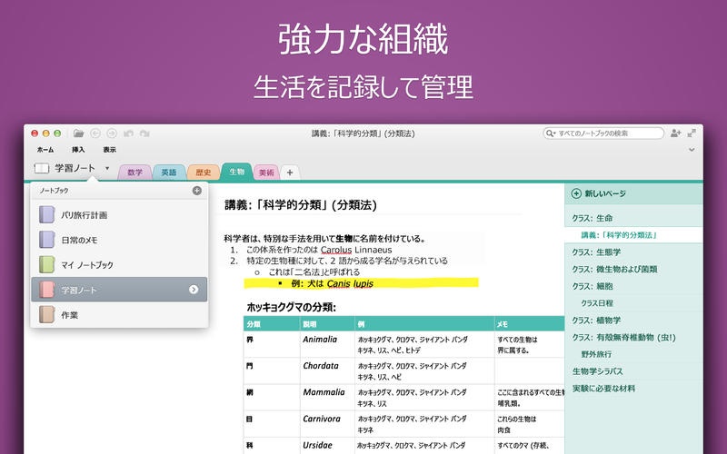Click the メモ table header

click(529, 324)
